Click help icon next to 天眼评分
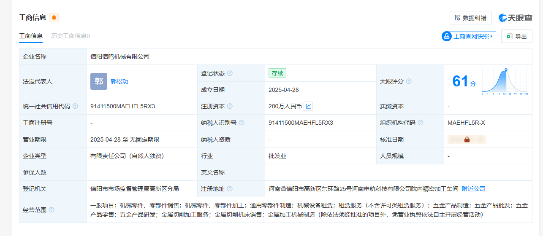543x236 pixels. click(x=409, y=81)
